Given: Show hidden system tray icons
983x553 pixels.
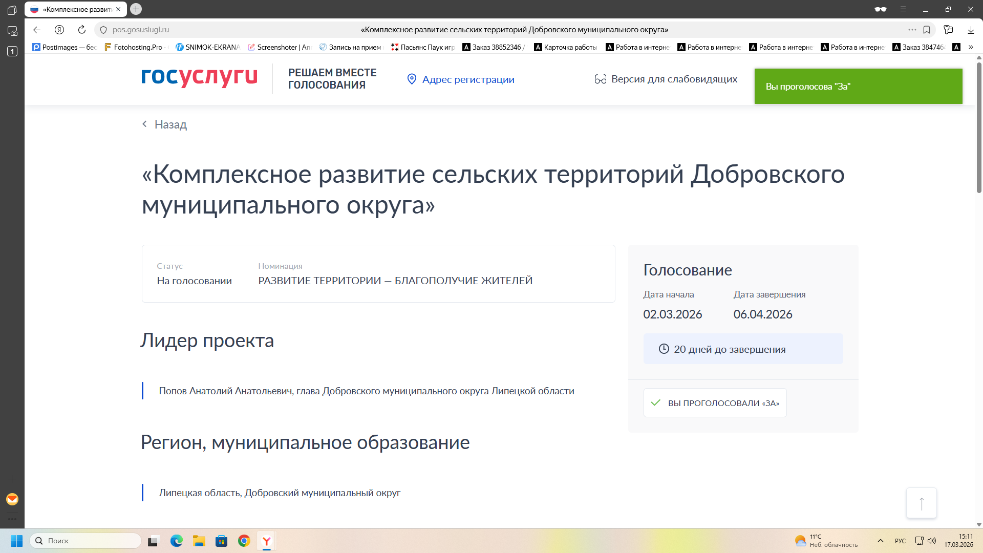Looking at the screenshot, I should [881, 541].
